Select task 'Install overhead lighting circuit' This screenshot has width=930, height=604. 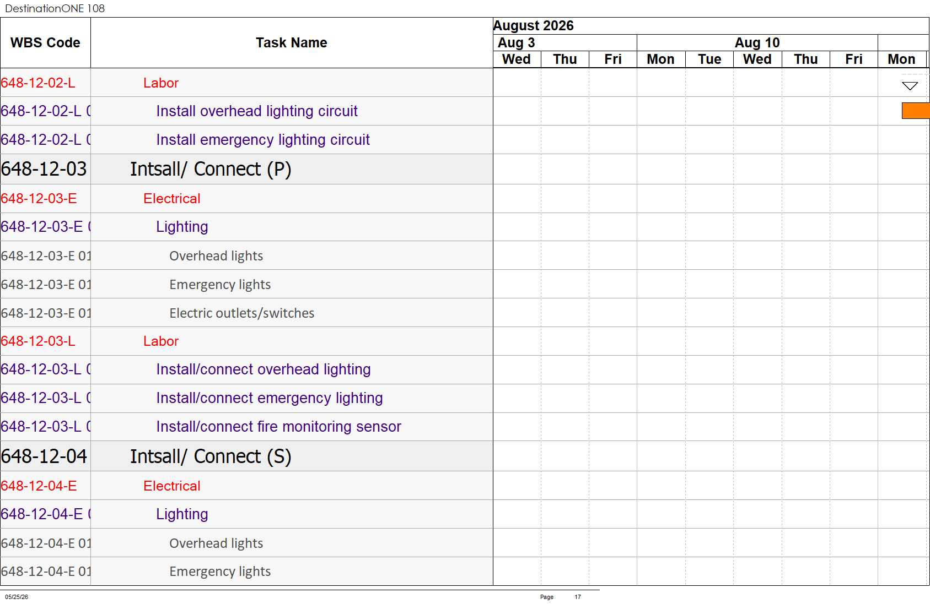click(257, 111)
